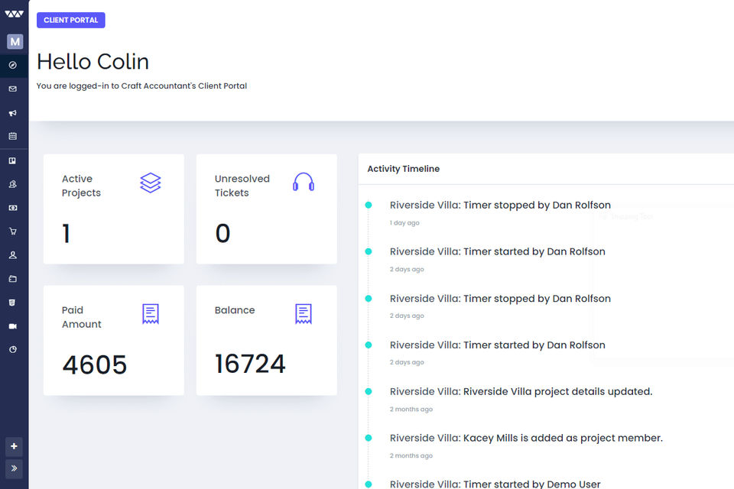The width and height of the screenshot is (734, 489).
Task: Click timeline dot beside Kacey Mills entry
Action: [x=369, y=438]
